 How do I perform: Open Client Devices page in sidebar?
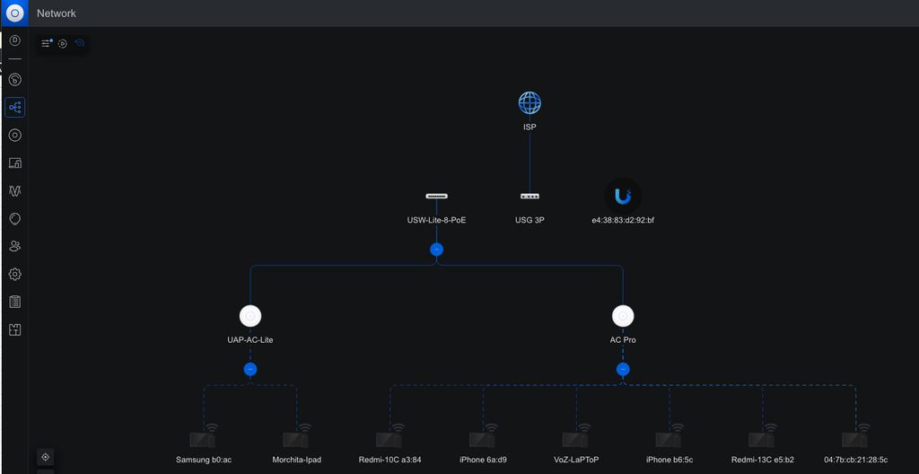(x=14, y=163)
